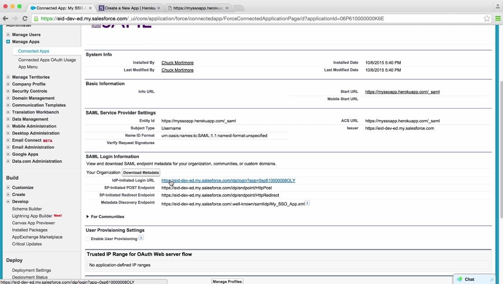Close the Connected App browser tab

click(90, 8)
